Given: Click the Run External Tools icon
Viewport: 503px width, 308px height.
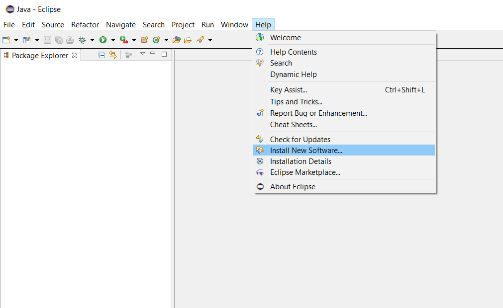Looking at the screenshot, I should [124, 40].
